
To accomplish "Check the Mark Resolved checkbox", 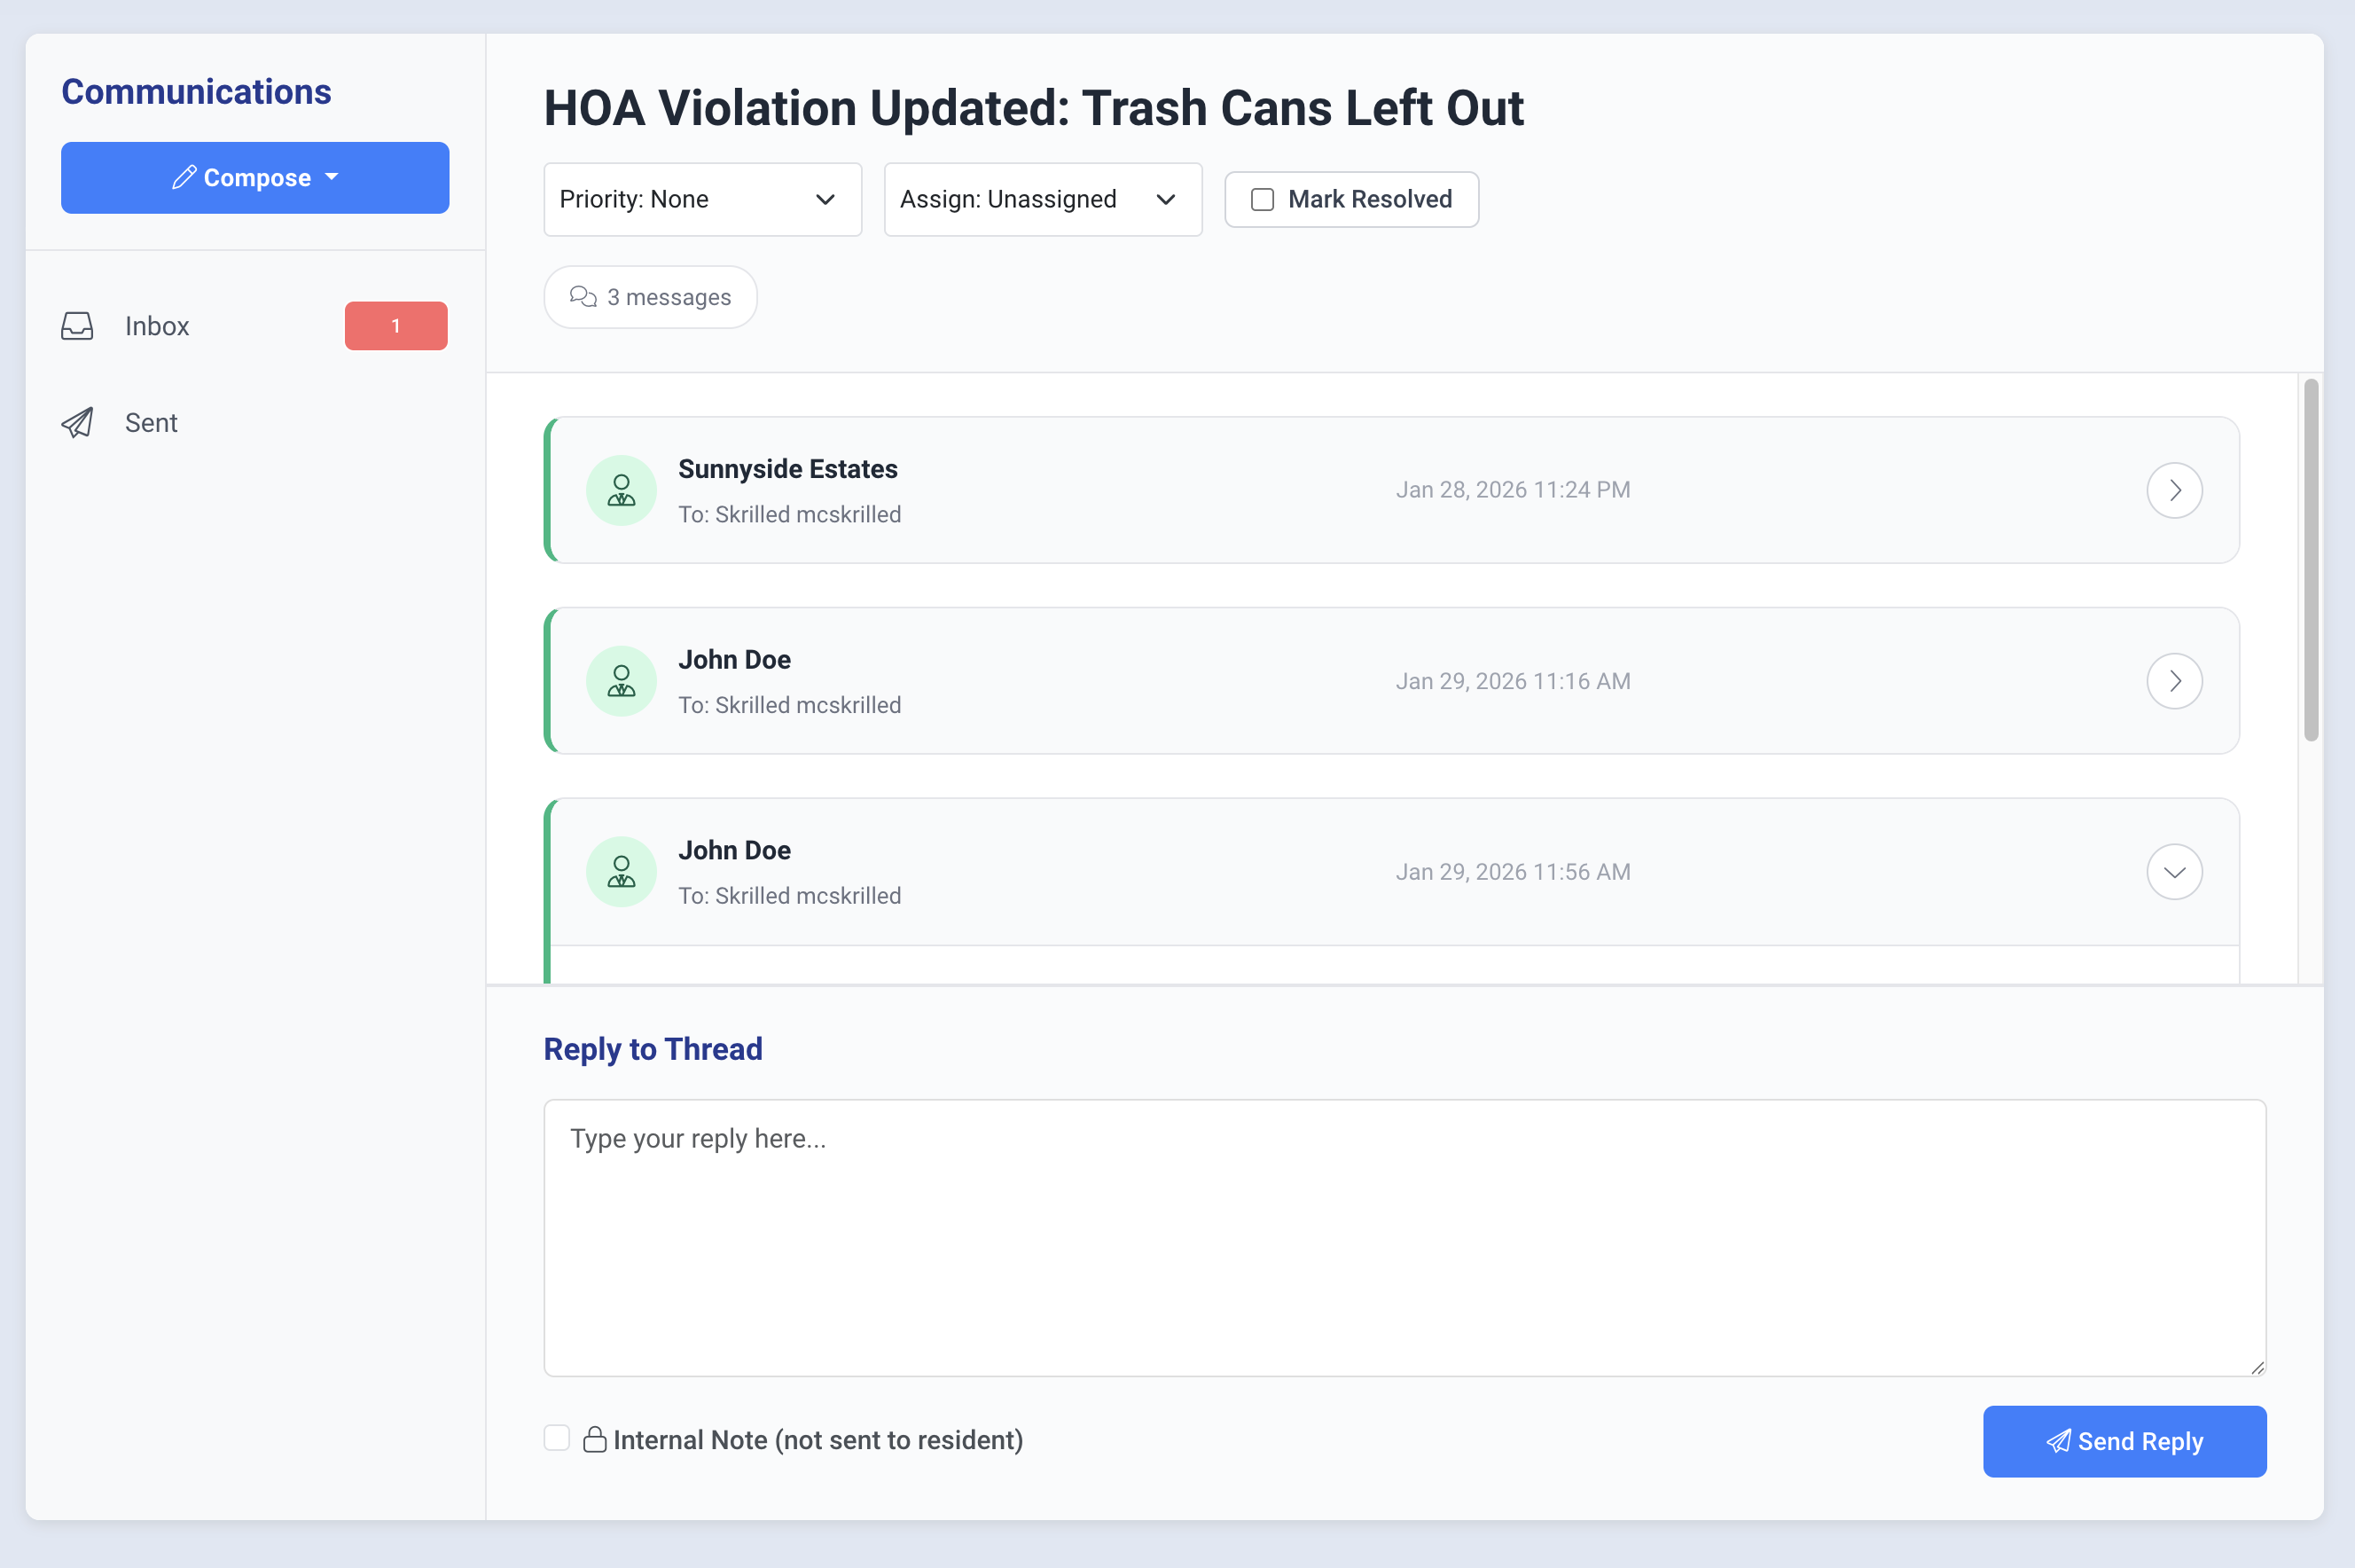I will click(1263, 200).
